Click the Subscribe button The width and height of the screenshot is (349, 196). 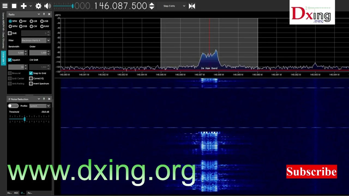click(x=311, y=172)
